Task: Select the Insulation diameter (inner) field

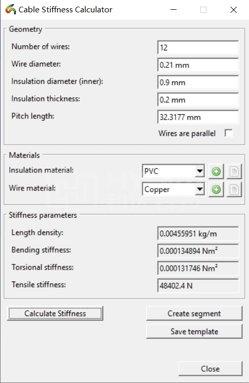Action: pos(198,82)
